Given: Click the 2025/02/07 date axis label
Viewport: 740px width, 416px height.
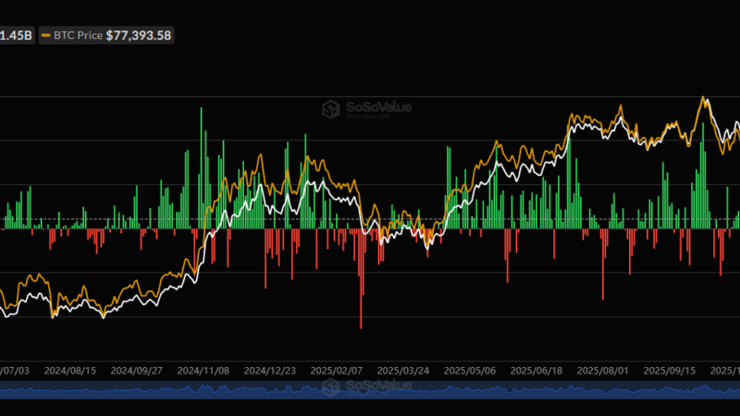Looking at the screenshot, I should (x=336, y=371).
